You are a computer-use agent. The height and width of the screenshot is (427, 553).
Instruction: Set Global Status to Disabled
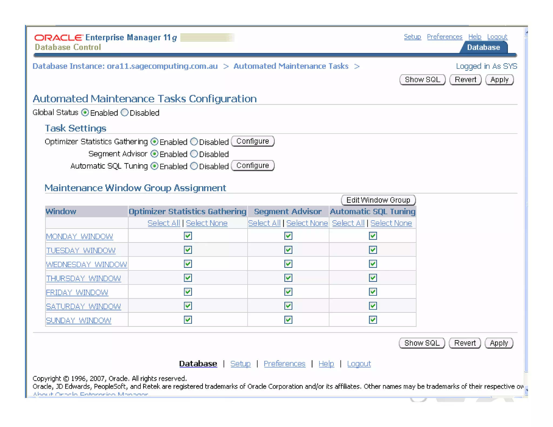[x=124, y=113]
